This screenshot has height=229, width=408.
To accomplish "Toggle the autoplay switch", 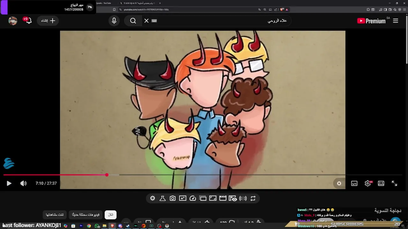I will [x=339, y=183].
